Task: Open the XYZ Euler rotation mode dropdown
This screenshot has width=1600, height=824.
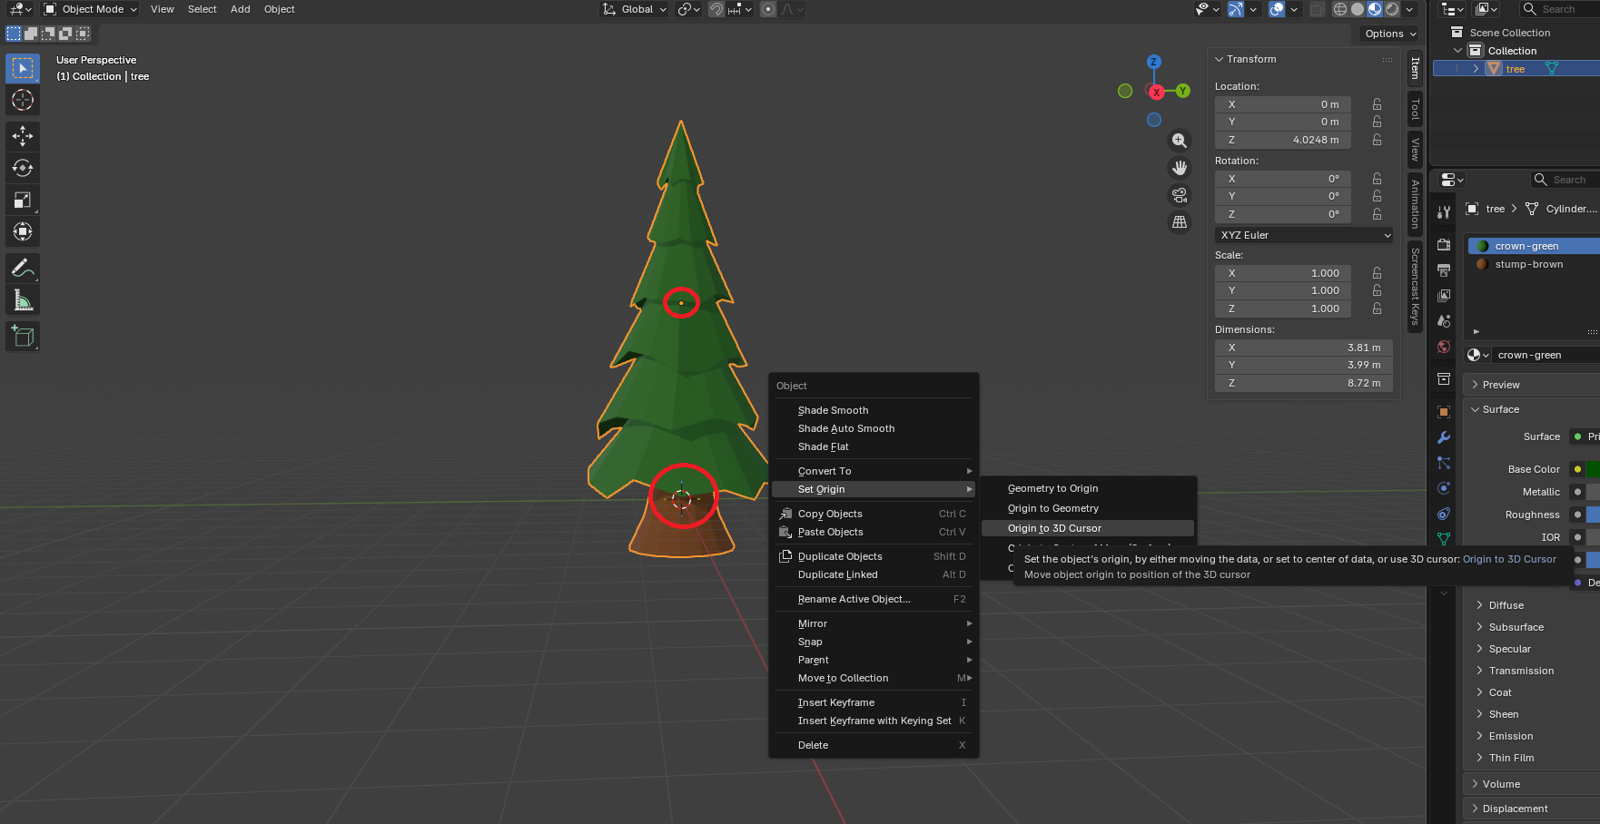Action: click(x=1304, y=235)
